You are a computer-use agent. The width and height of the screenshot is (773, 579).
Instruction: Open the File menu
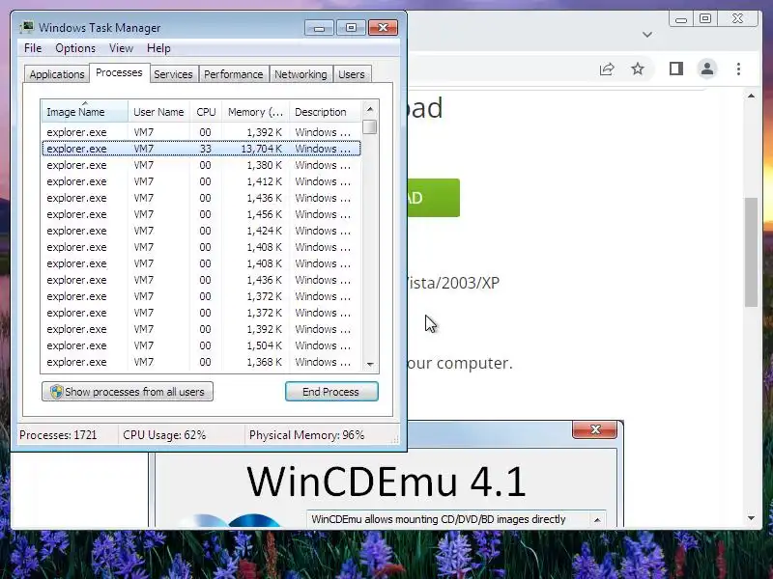(x=33, y=48)
